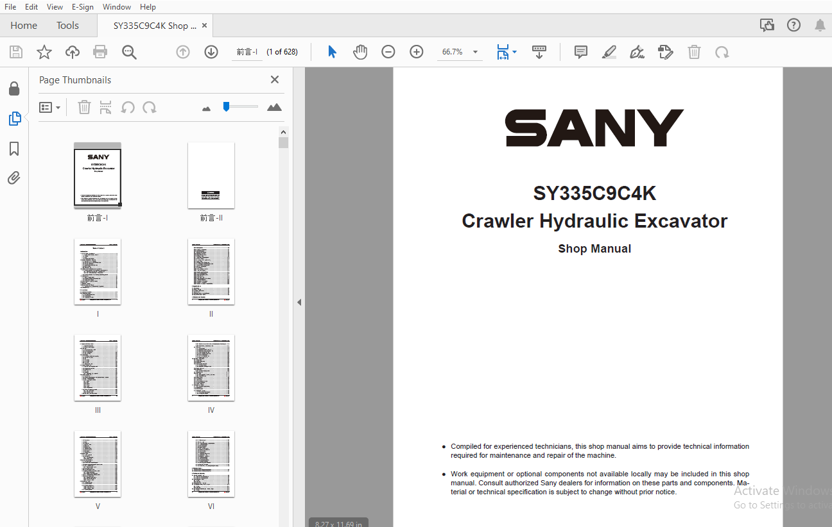Bookmark the file with the star icon
Screen dimensions: 832x527
pos(44,52)
